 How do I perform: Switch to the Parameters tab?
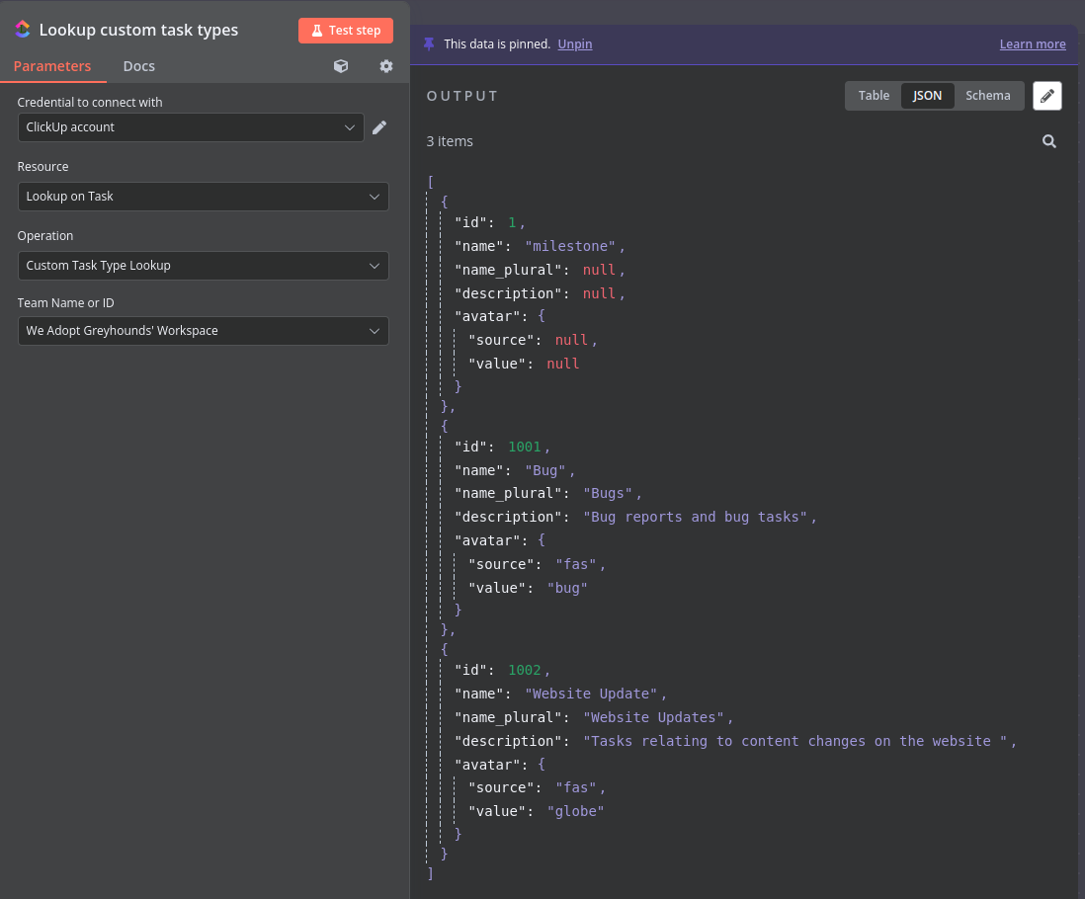pos(52,66)
